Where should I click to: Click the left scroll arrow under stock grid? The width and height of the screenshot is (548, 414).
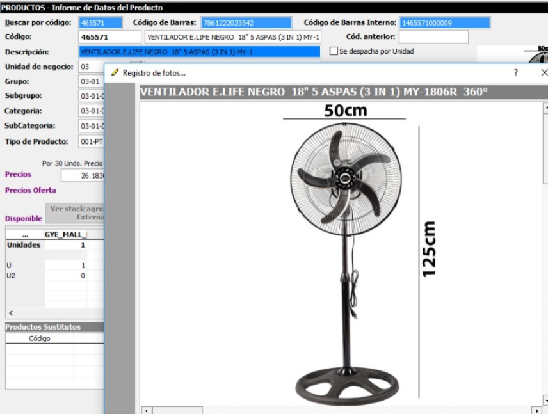(10, 313)
